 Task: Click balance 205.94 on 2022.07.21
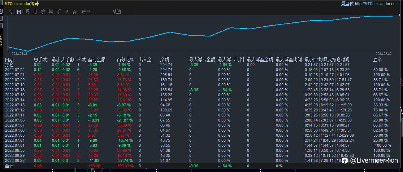tap(166, 75)
